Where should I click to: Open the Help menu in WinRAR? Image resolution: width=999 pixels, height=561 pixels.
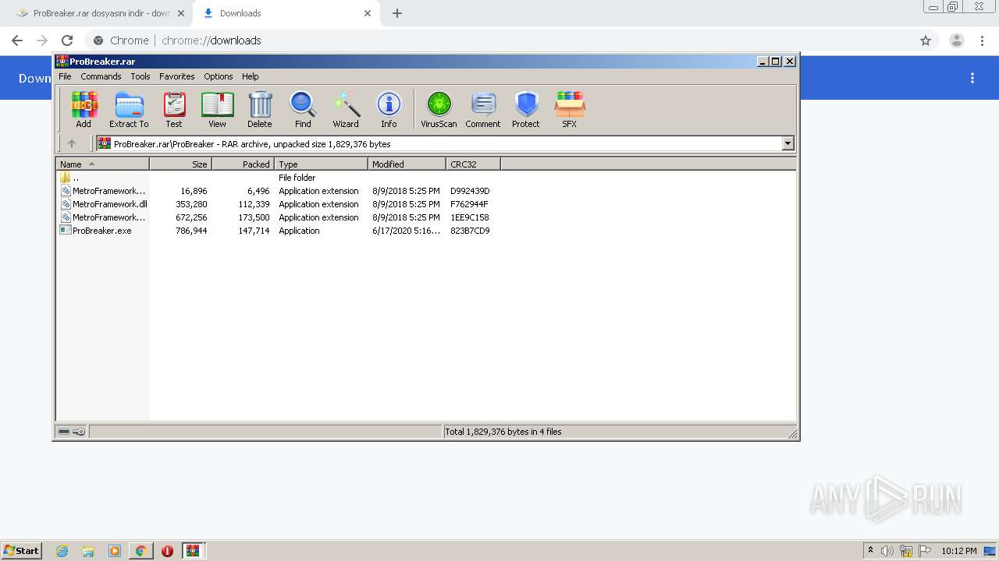(x=250, y=76)
